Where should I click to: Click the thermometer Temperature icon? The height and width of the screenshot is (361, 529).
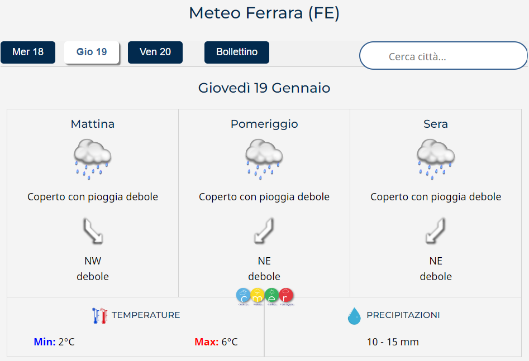[x=99, y=316]
